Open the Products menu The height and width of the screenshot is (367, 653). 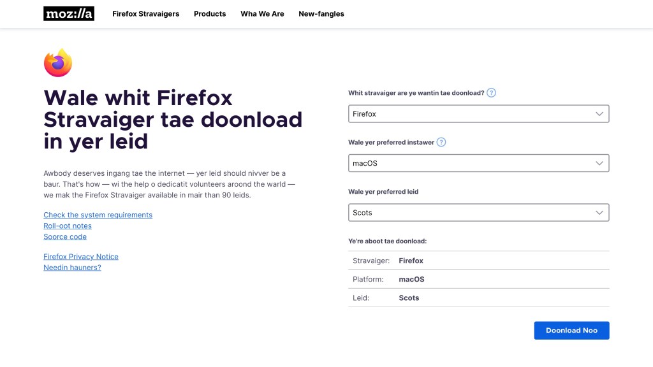(210, 14)
